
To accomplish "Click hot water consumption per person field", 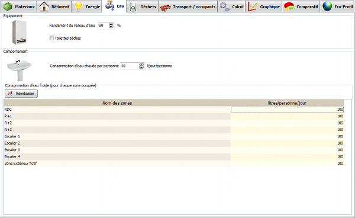I will pos(129,66).
